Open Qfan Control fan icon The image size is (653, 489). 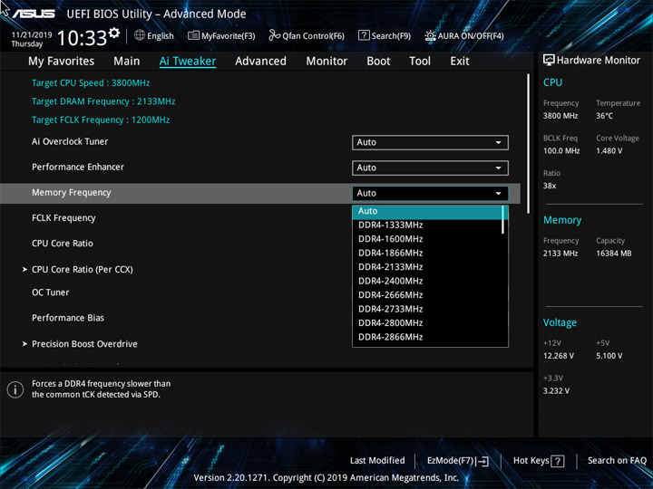click(x=274, y=35)
